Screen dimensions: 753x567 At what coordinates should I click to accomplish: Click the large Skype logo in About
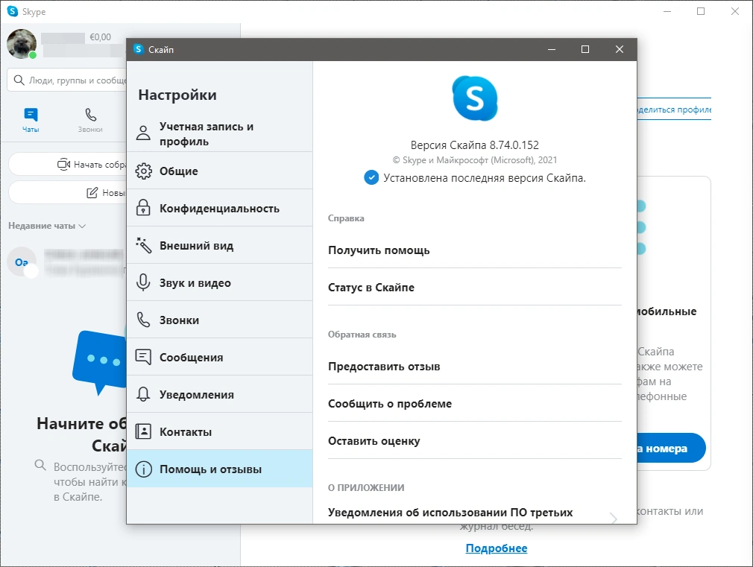pyautogui.click(x=474, y=98)
